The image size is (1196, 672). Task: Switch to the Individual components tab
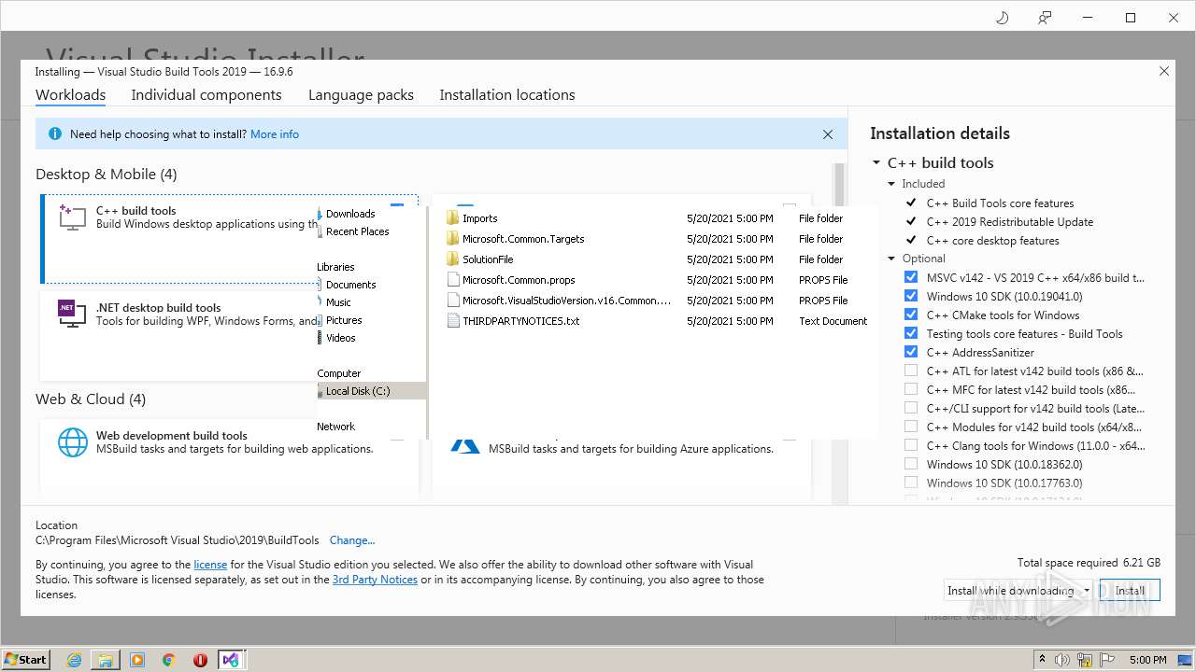coord(206,95)
